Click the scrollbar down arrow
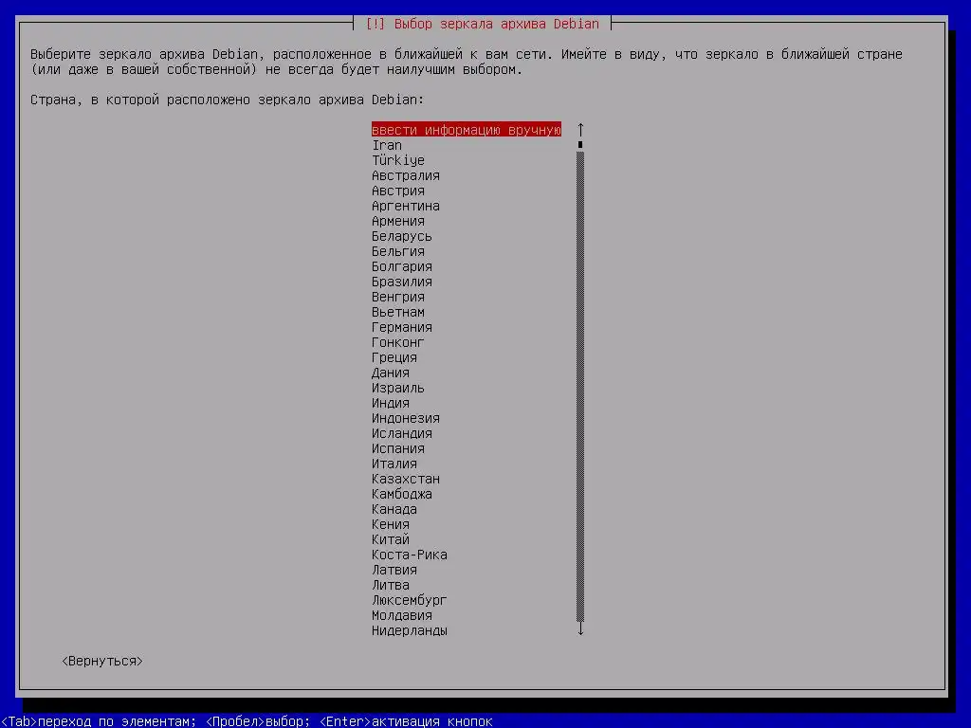Image resolution: width=971 pixels, height=728 pixels. pyautogui.click(x=580, y=629)
